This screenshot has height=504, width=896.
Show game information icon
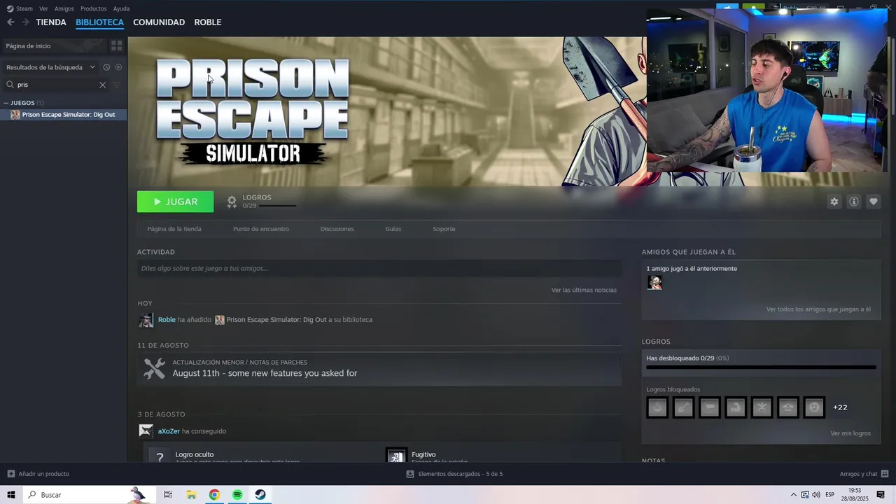pyautogui.click(x=853, y=202)
